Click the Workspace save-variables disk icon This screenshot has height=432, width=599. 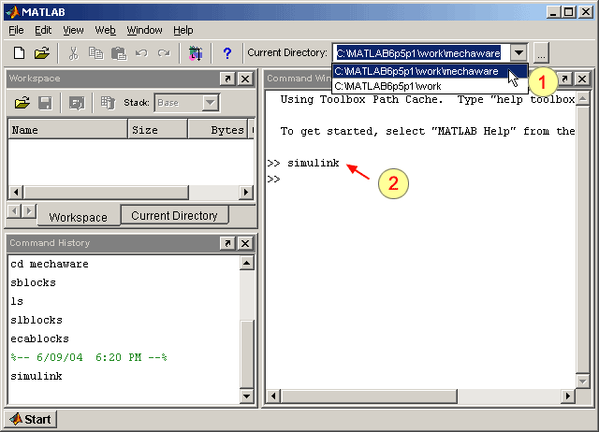click(x=46, y=103)
